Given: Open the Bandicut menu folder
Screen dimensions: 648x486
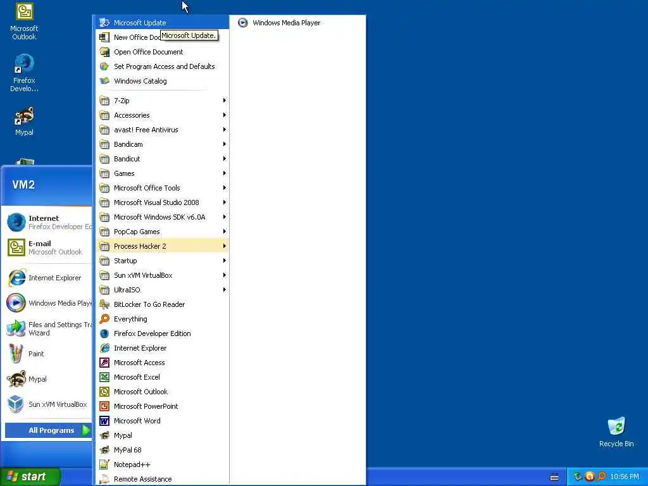Looking at the screenshot, I should tap(163, 159).
